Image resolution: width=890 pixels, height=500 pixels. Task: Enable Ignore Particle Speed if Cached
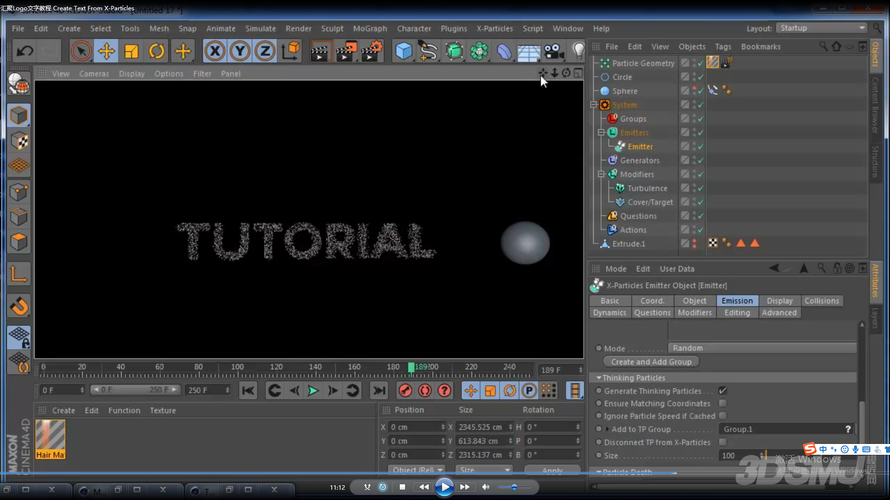point(723,416)
